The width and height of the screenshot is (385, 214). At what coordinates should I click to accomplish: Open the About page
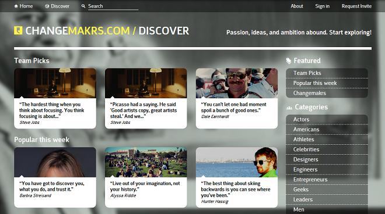point(297,6)
